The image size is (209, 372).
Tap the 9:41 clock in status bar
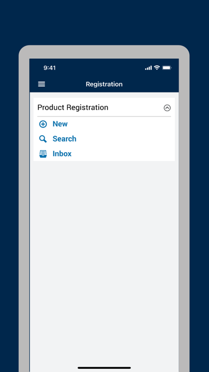point(50,68)
